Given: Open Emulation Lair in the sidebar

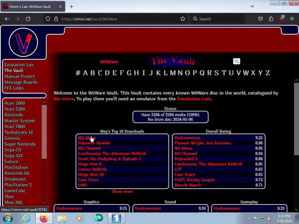Looking at the screenshot, I should (x=19, y=64).
